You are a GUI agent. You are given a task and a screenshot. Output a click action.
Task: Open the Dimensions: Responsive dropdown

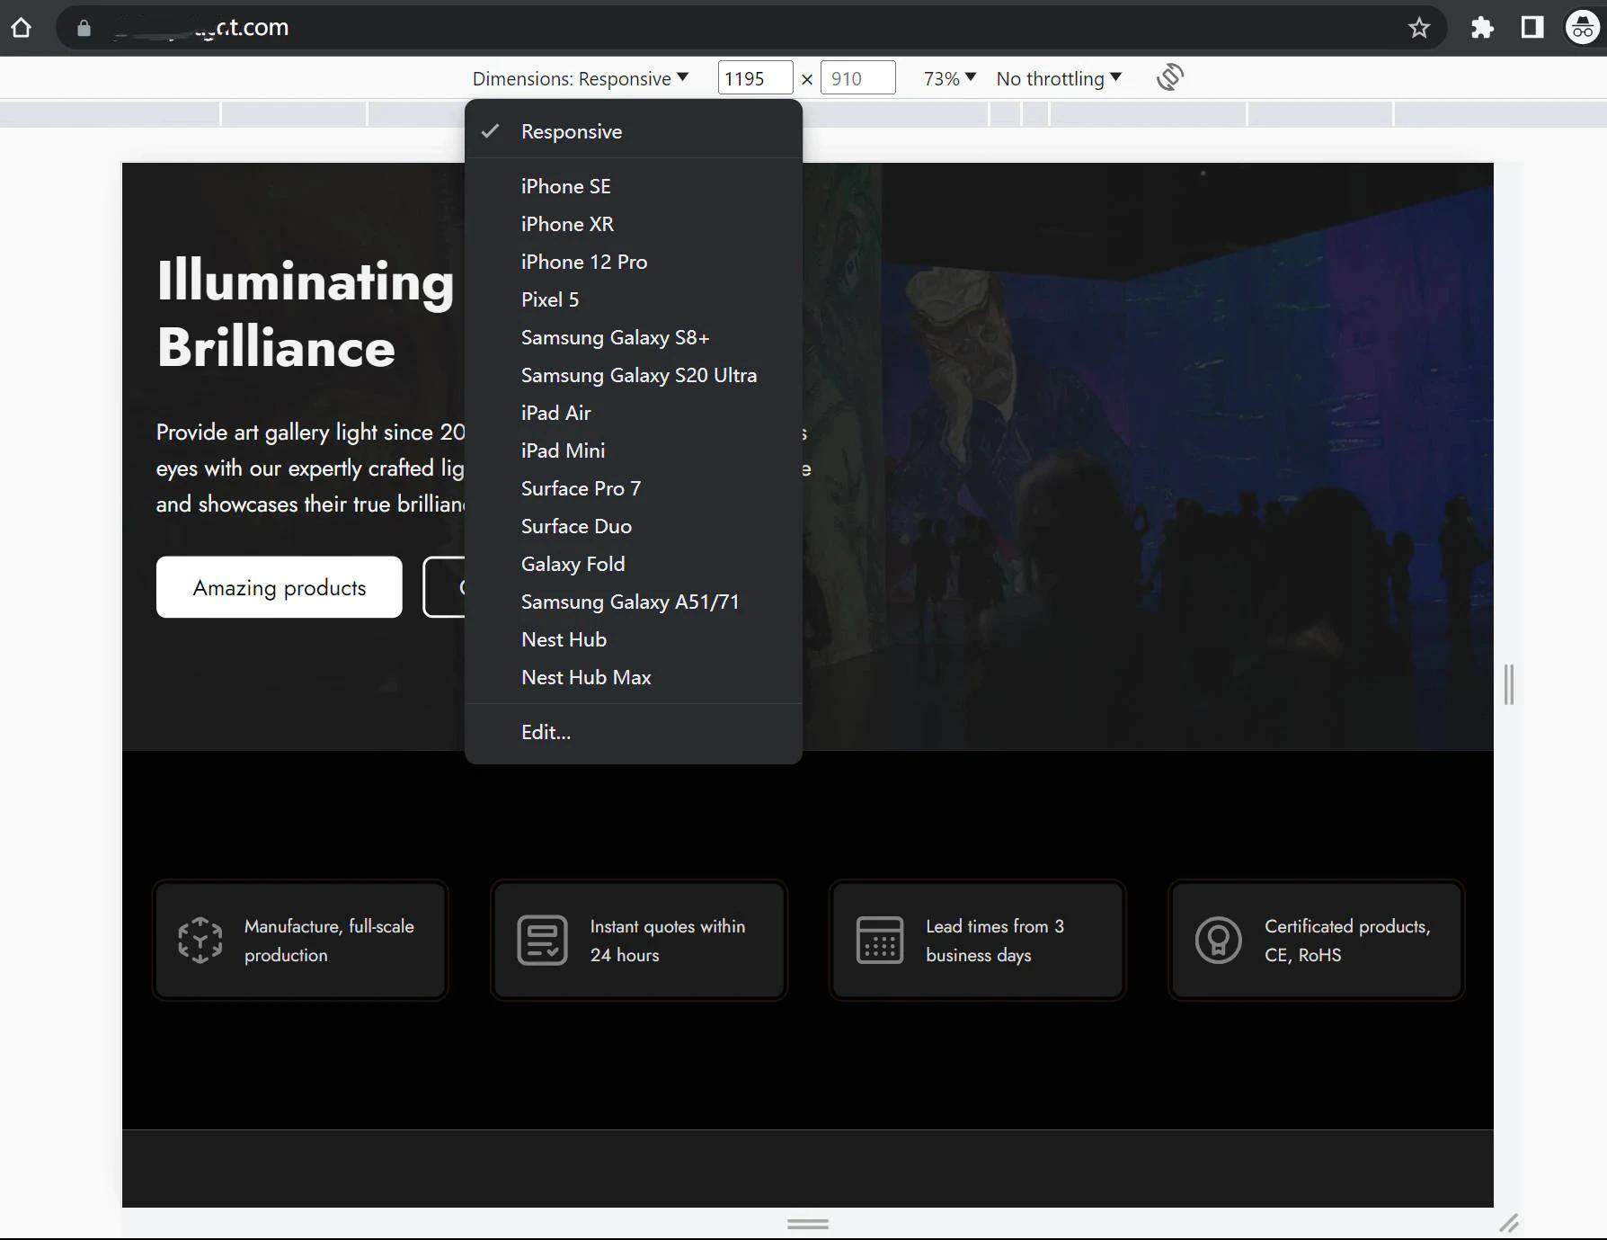pos(580,78)
